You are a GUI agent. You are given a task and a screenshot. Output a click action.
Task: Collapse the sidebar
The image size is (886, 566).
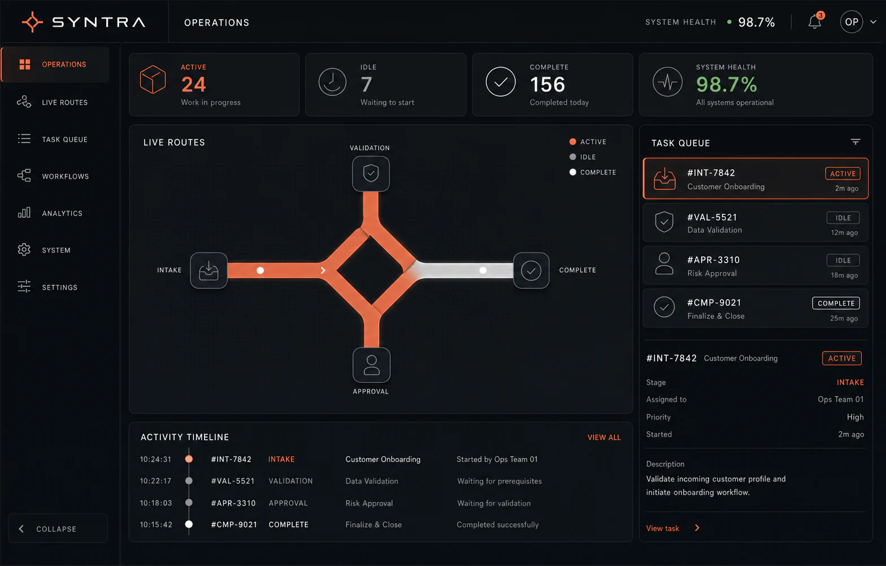[58, 529]
